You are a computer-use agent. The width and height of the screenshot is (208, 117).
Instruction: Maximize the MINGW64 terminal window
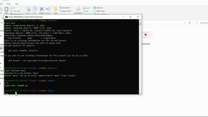(x=130, y=17)
